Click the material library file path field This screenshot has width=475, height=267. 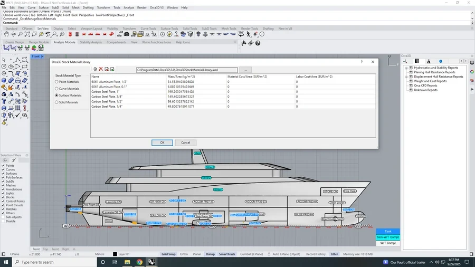[x=187, y=70]
